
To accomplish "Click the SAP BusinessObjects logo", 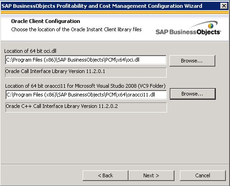I will pyautogui.click(x=188, y=28).
